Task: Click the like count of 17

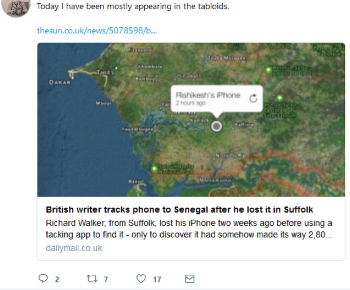Action: point(157,279)
